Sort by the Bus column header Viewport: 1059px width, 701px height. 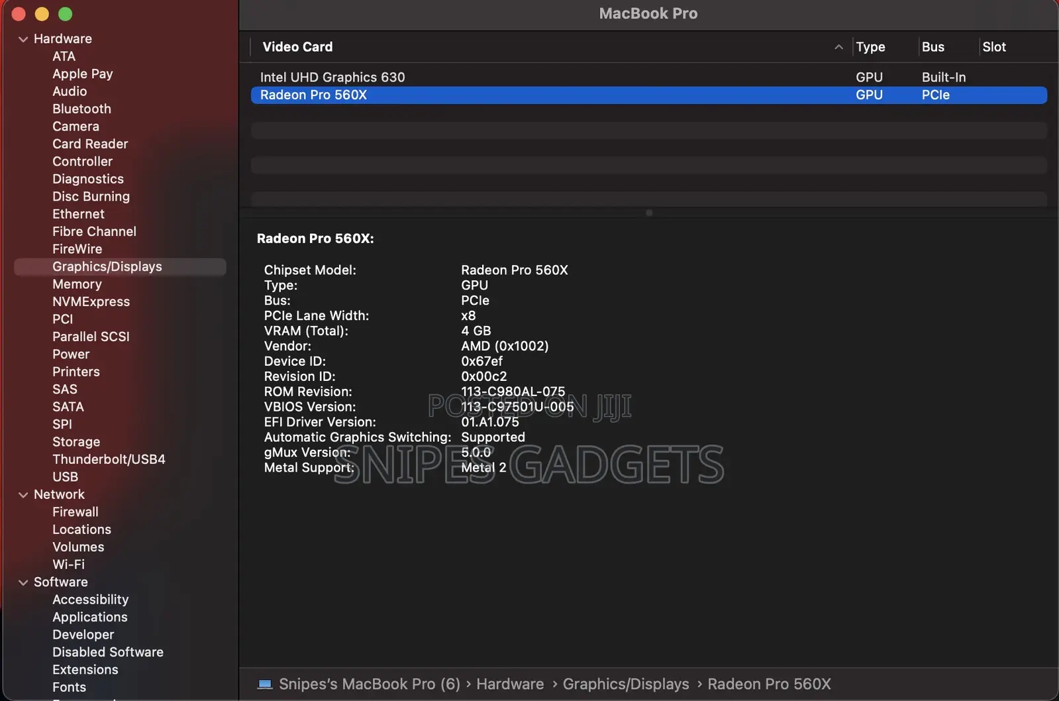coord(933,47)
